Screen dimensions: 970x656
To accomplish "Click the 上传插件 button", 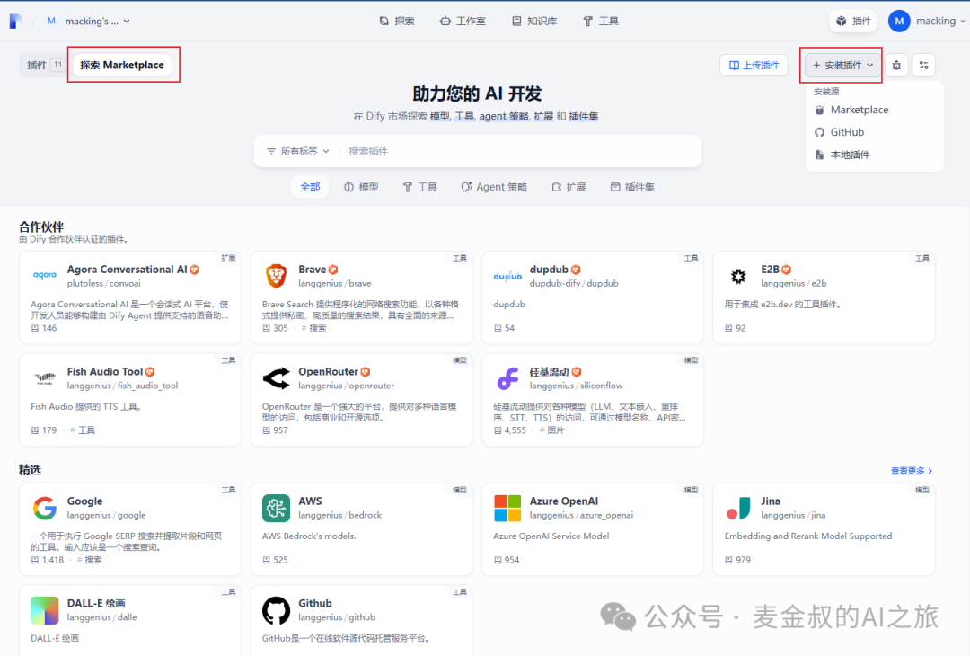I will click(754, 65).
